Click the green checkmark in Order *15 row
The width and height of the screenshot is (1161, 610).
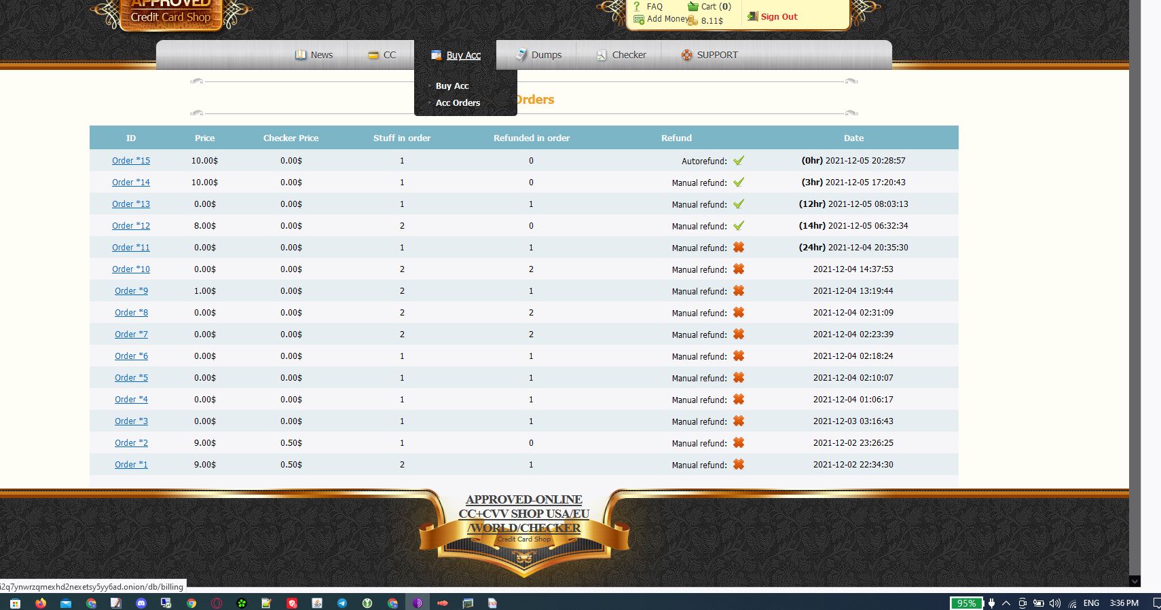(x=739, y=161)
